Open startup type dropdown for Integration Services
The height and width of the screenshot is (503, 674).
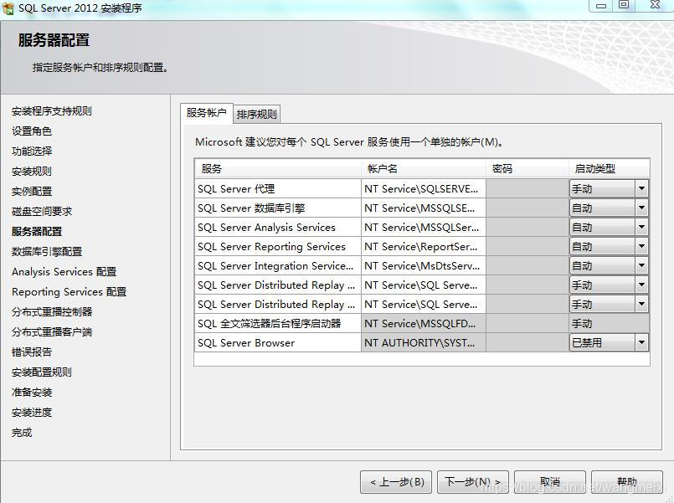(641, 266)
